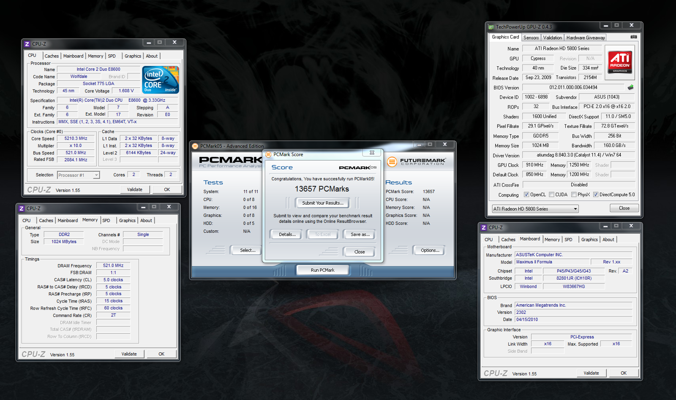The width and height of the screenshot is (676, 400).
Task: Open Graphics tab in Mainboard CPU-Z window
Action: coord(589,240)
